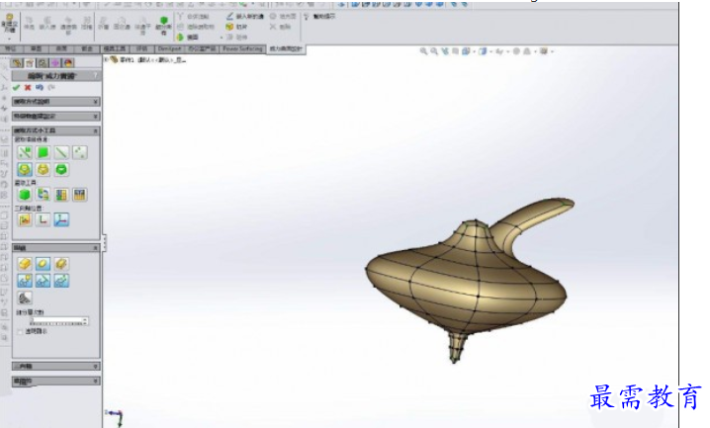Choose the highlighted yellow-green box selection tool
This screenshot has width=710, height=428.
pyautogui.click(x=25, y=170)
